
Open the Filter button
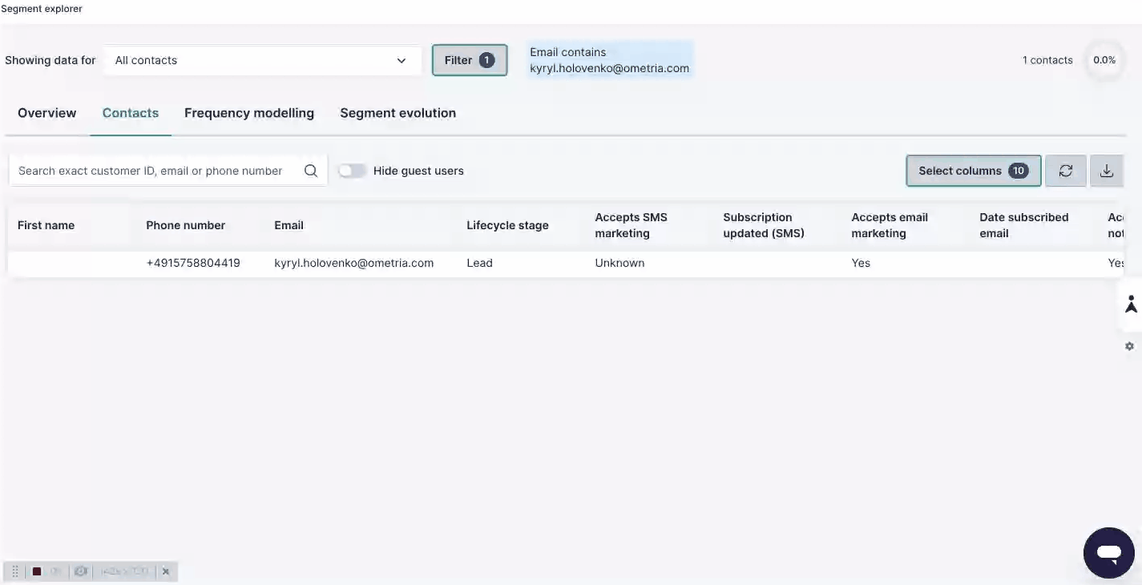point(470,60)
